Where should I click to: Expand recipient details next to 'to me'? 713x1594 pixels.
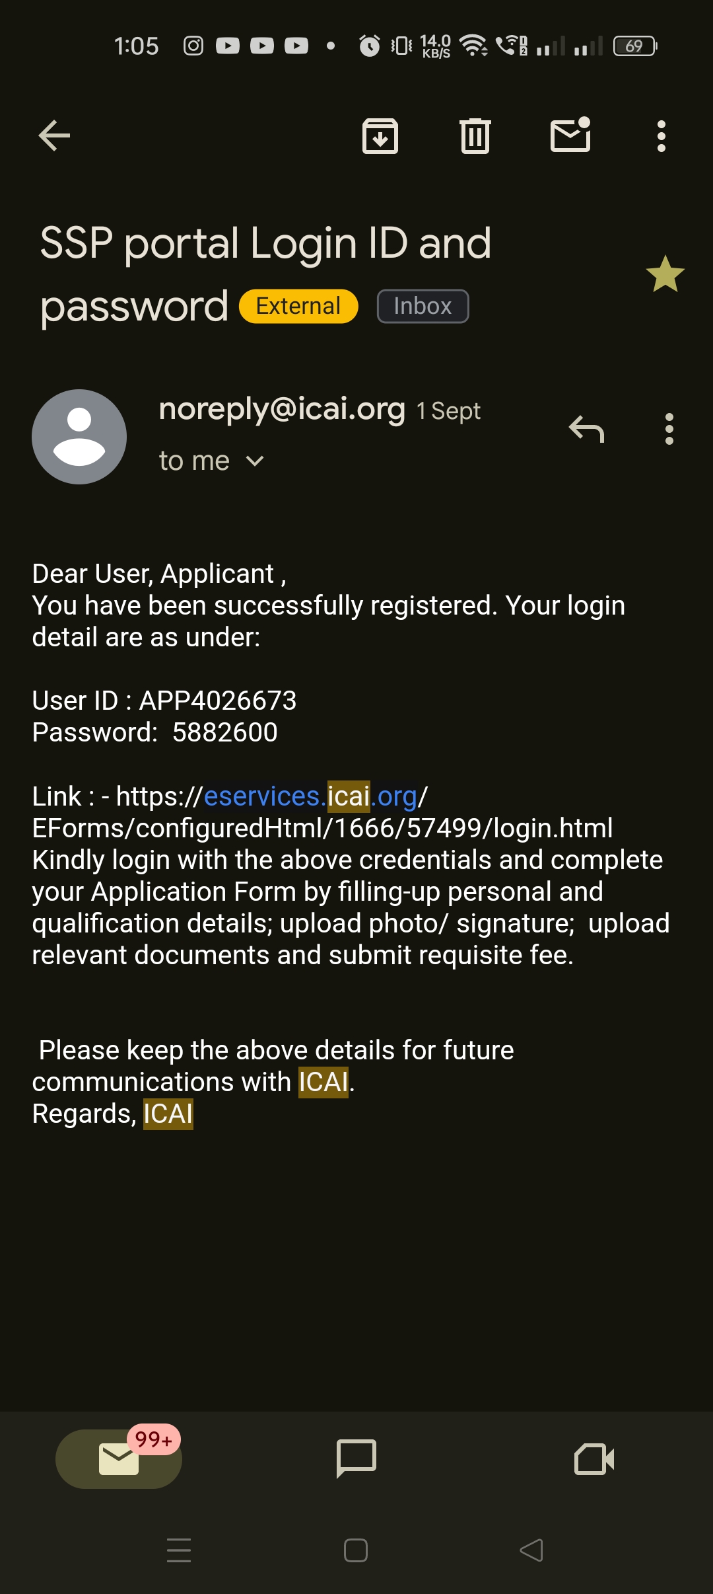point(255,461)
